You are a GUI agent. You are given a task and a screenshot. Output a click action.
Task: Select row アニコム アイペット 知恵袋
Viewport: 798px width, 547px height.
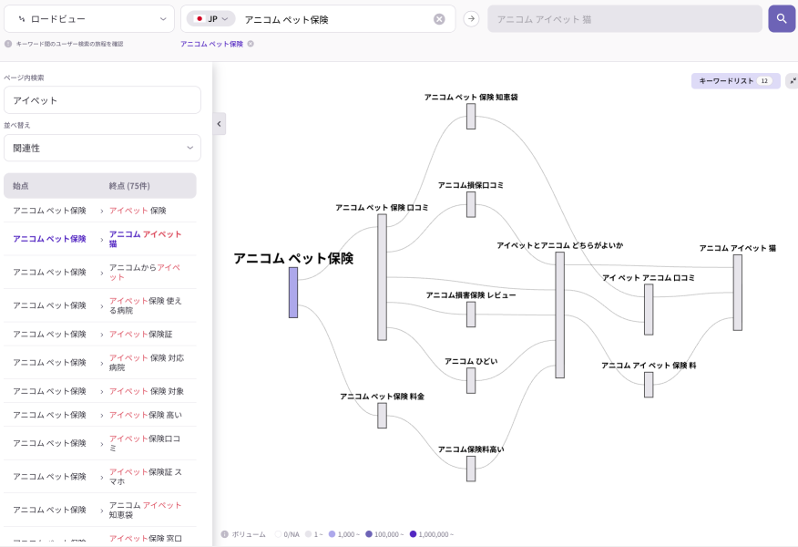tap(100, 510)
